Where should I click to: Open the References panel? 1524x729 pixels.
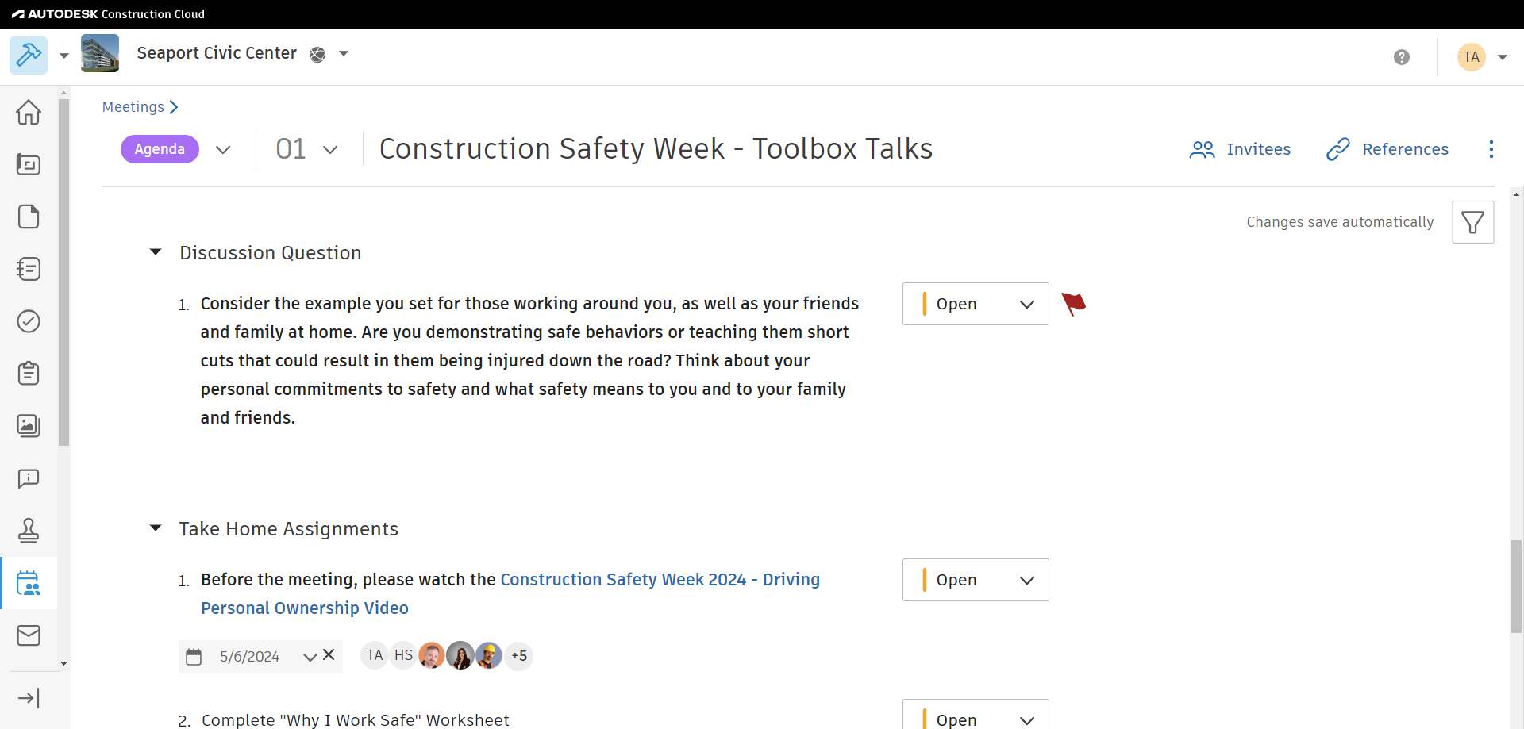[x=1387, y=149]
